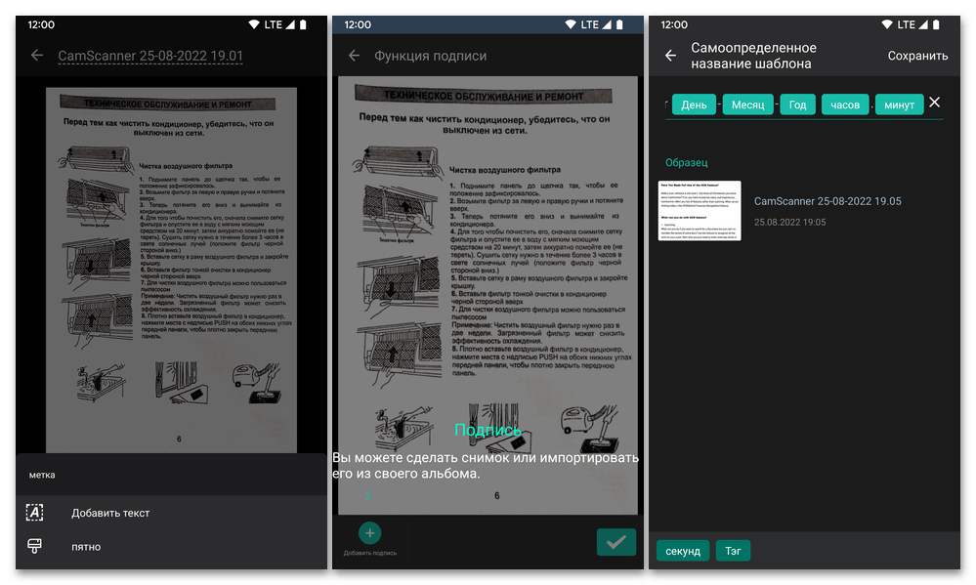This screenshot has height=585, width=976.
Task: Select the минут tag chip
Action: [x=899, y=104]
